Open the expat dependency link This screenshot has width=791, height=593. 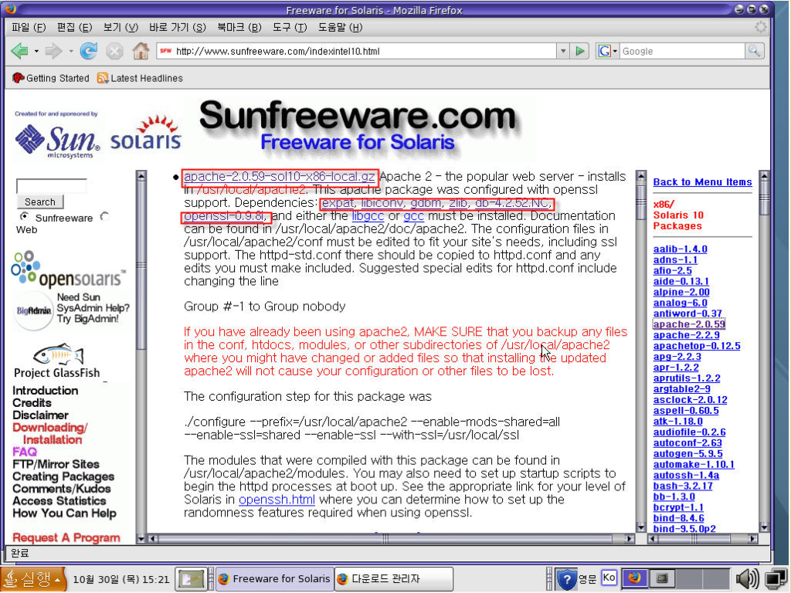click(338, 203)
